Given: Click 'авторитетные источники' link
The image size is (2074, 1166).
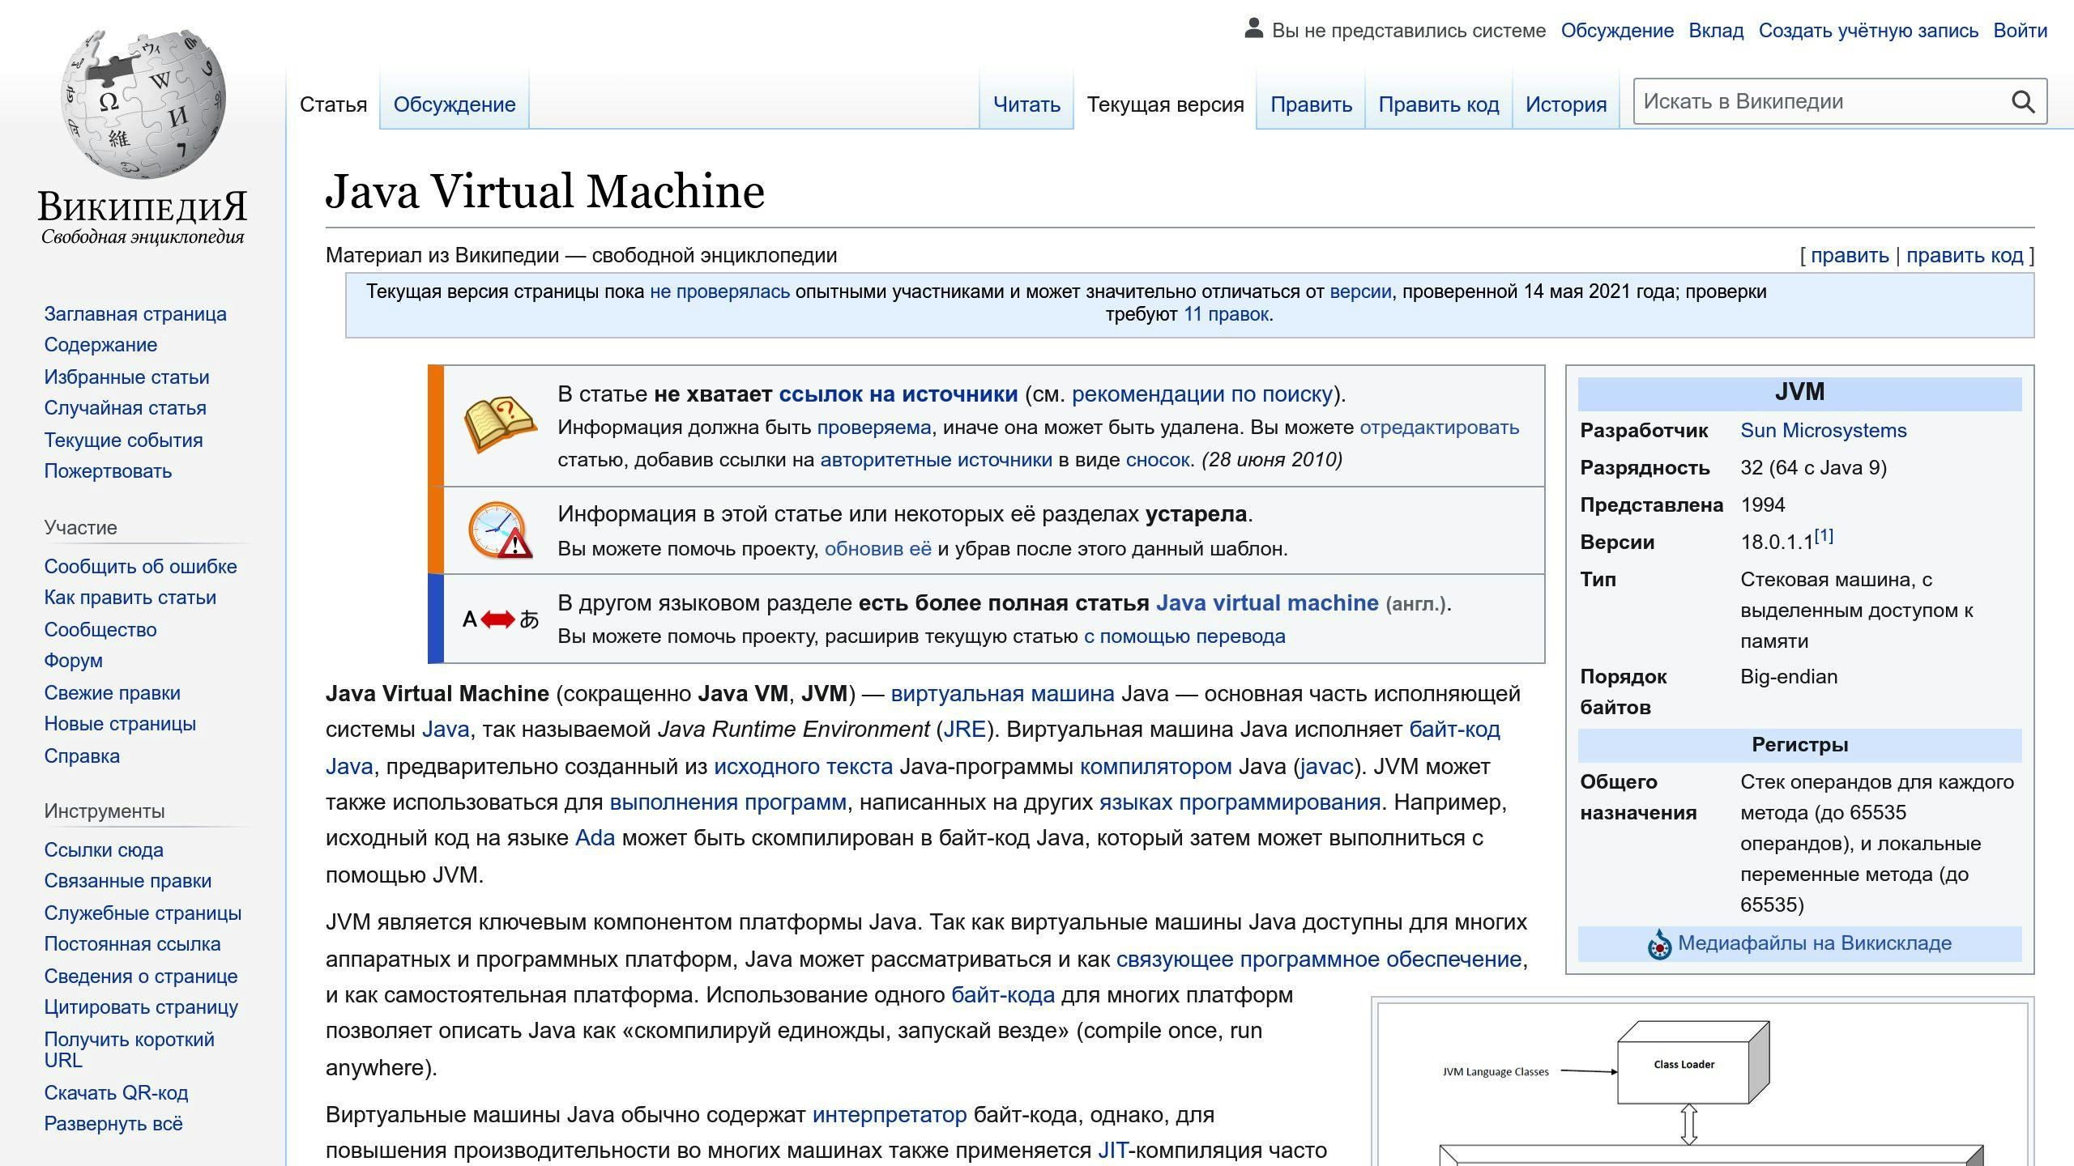Looking at the screenshot, I should click(x=936, y=460).
